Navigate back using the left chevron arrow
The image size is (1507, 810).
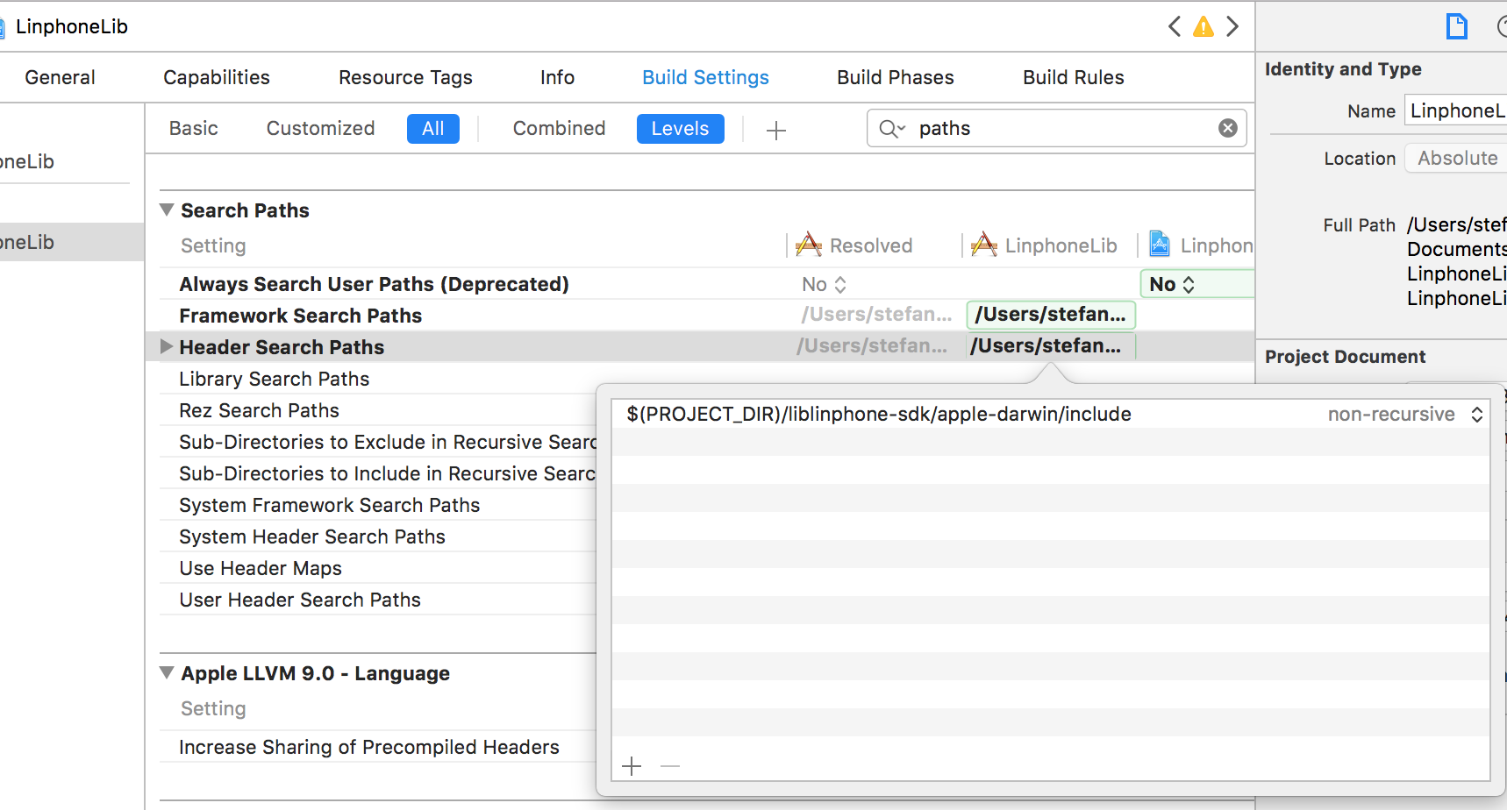(x=1175, y=26)
